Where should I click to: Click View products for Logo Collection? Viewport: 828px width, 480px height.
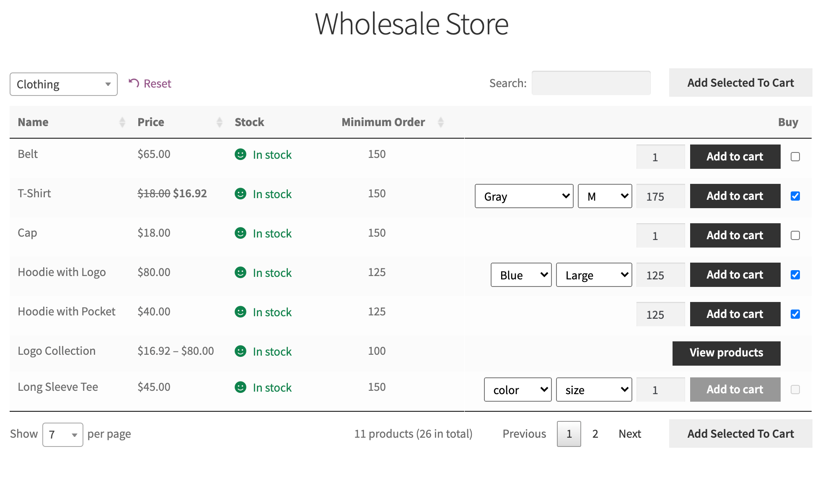tap(726, 353)
